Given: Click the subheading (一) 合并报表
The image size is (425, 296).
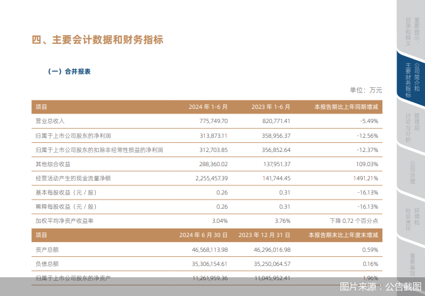Looking at the screenshot, I should [x=69, y=71].
